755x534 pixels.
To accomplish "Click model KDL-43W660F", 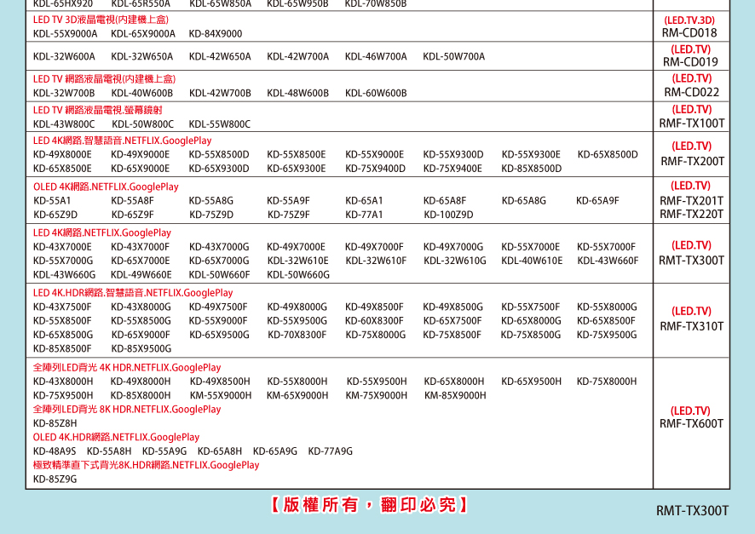I will point(608,261).
